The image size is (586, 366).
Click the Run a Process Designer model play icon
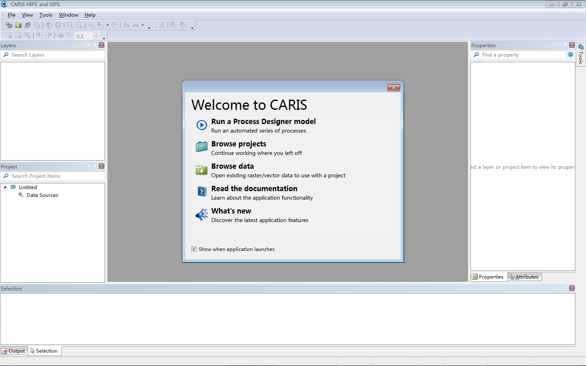(x=202, y=125)
